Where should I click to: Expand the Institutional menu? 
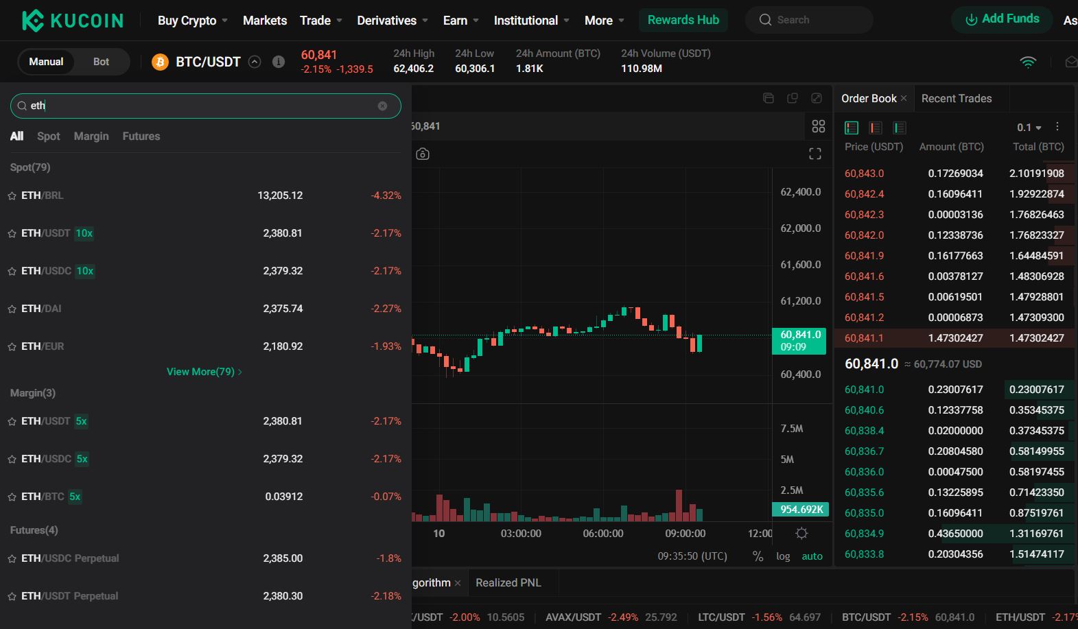pos(532,21)
